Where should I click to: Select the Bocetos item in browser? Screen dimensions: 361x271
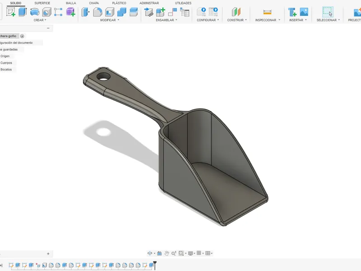click(6, 70)
